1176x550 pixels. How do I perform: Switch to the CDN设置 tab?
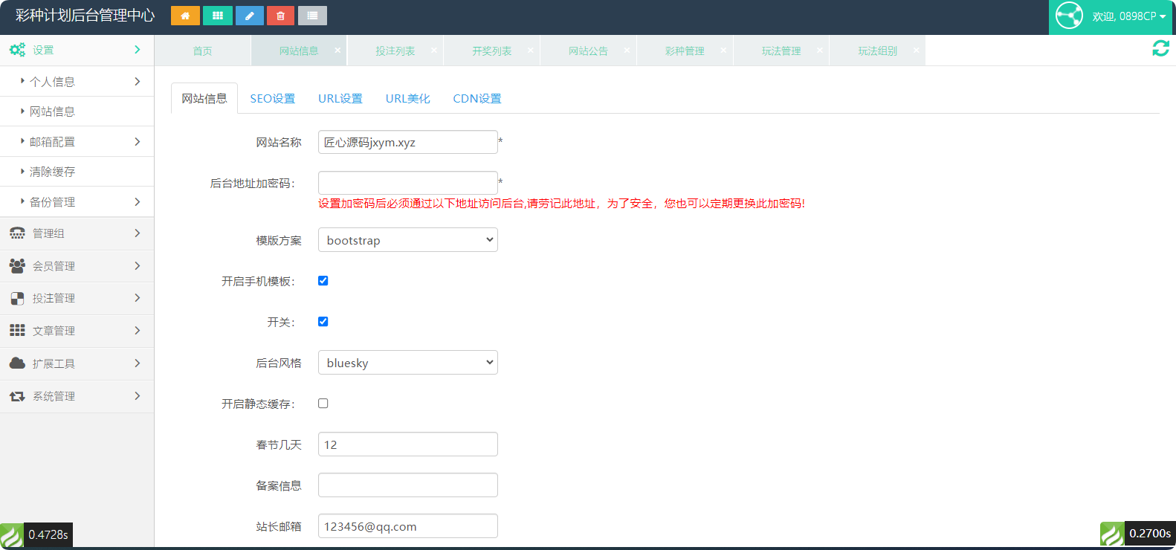[x=476, y=99]
